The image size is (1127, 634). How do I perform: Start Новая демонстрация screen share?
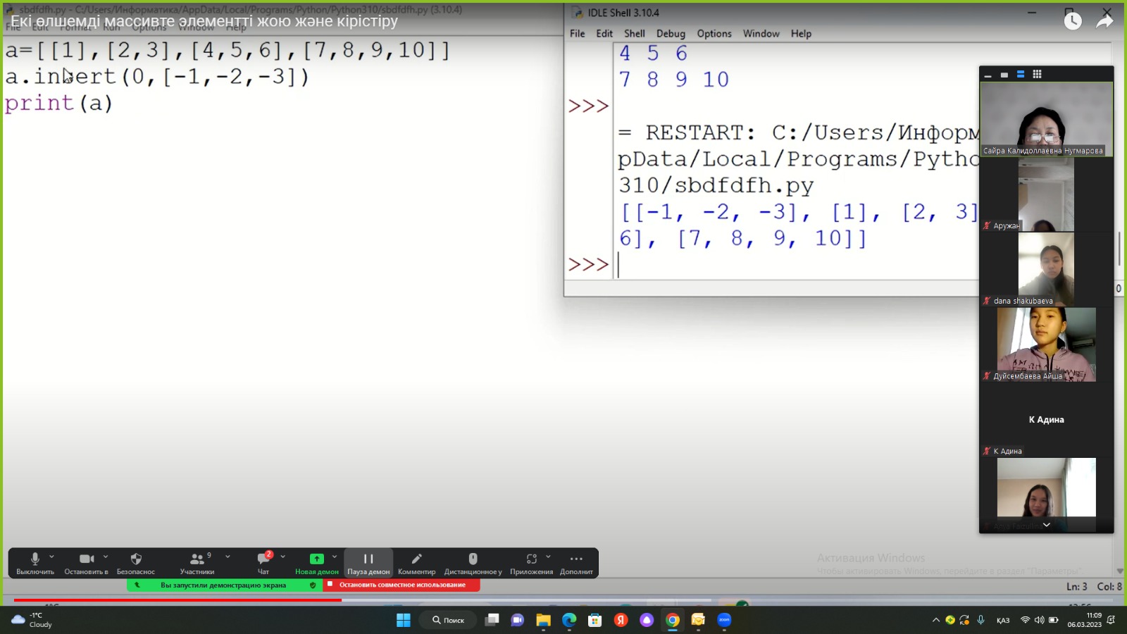(x=317, y=563)
